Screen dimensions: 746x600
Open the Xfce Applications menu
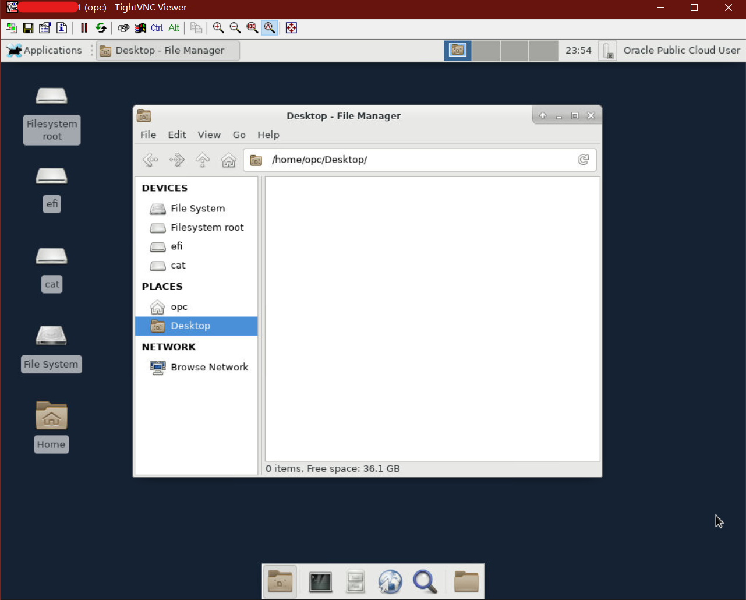tap(44, 50)
